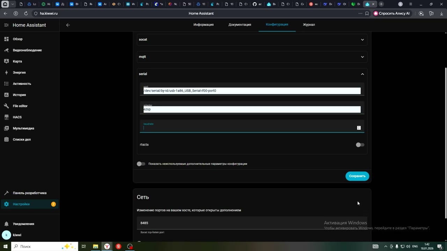Click the page vertical scrollbar
Image resolution: width=447 pixels, height=251 pixels.
(445, 143)
